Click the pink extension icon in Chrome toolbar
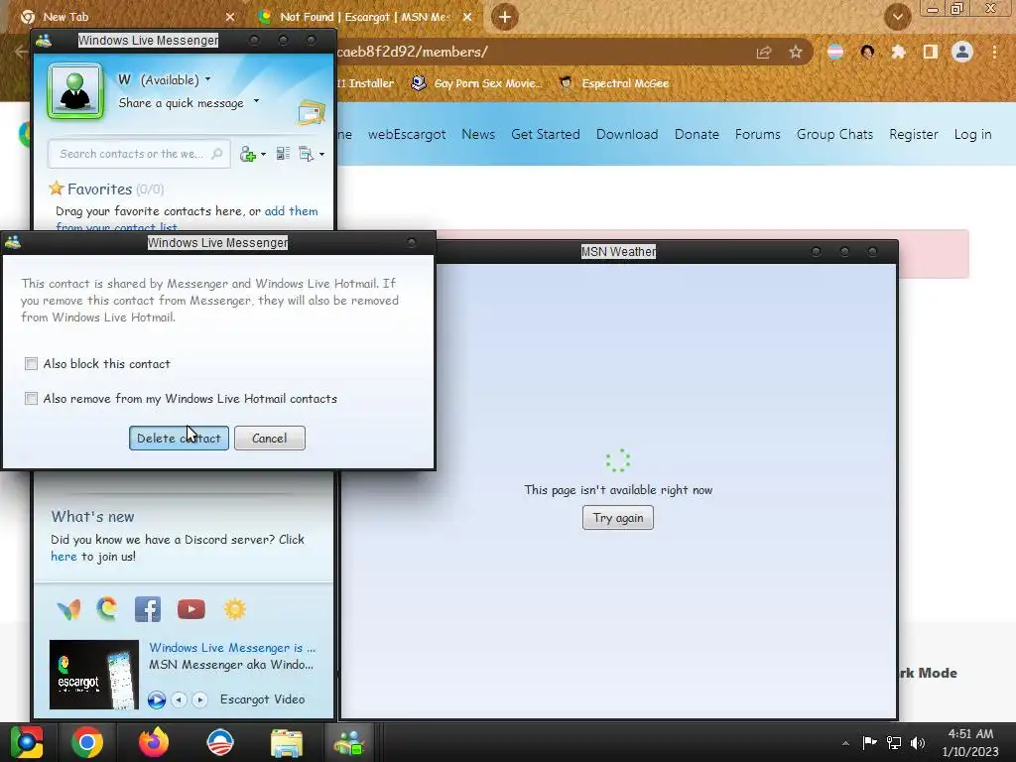The image size is (1016, 762). coord(835,52)
